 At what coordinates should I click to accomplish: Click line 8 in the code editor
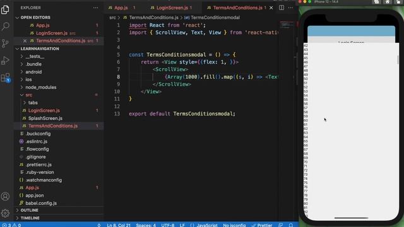203,77
